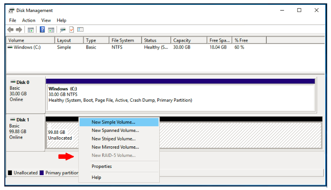Open Help via blue question mark icon
This screenshot has height=190, width=331.
pos(42,30)
